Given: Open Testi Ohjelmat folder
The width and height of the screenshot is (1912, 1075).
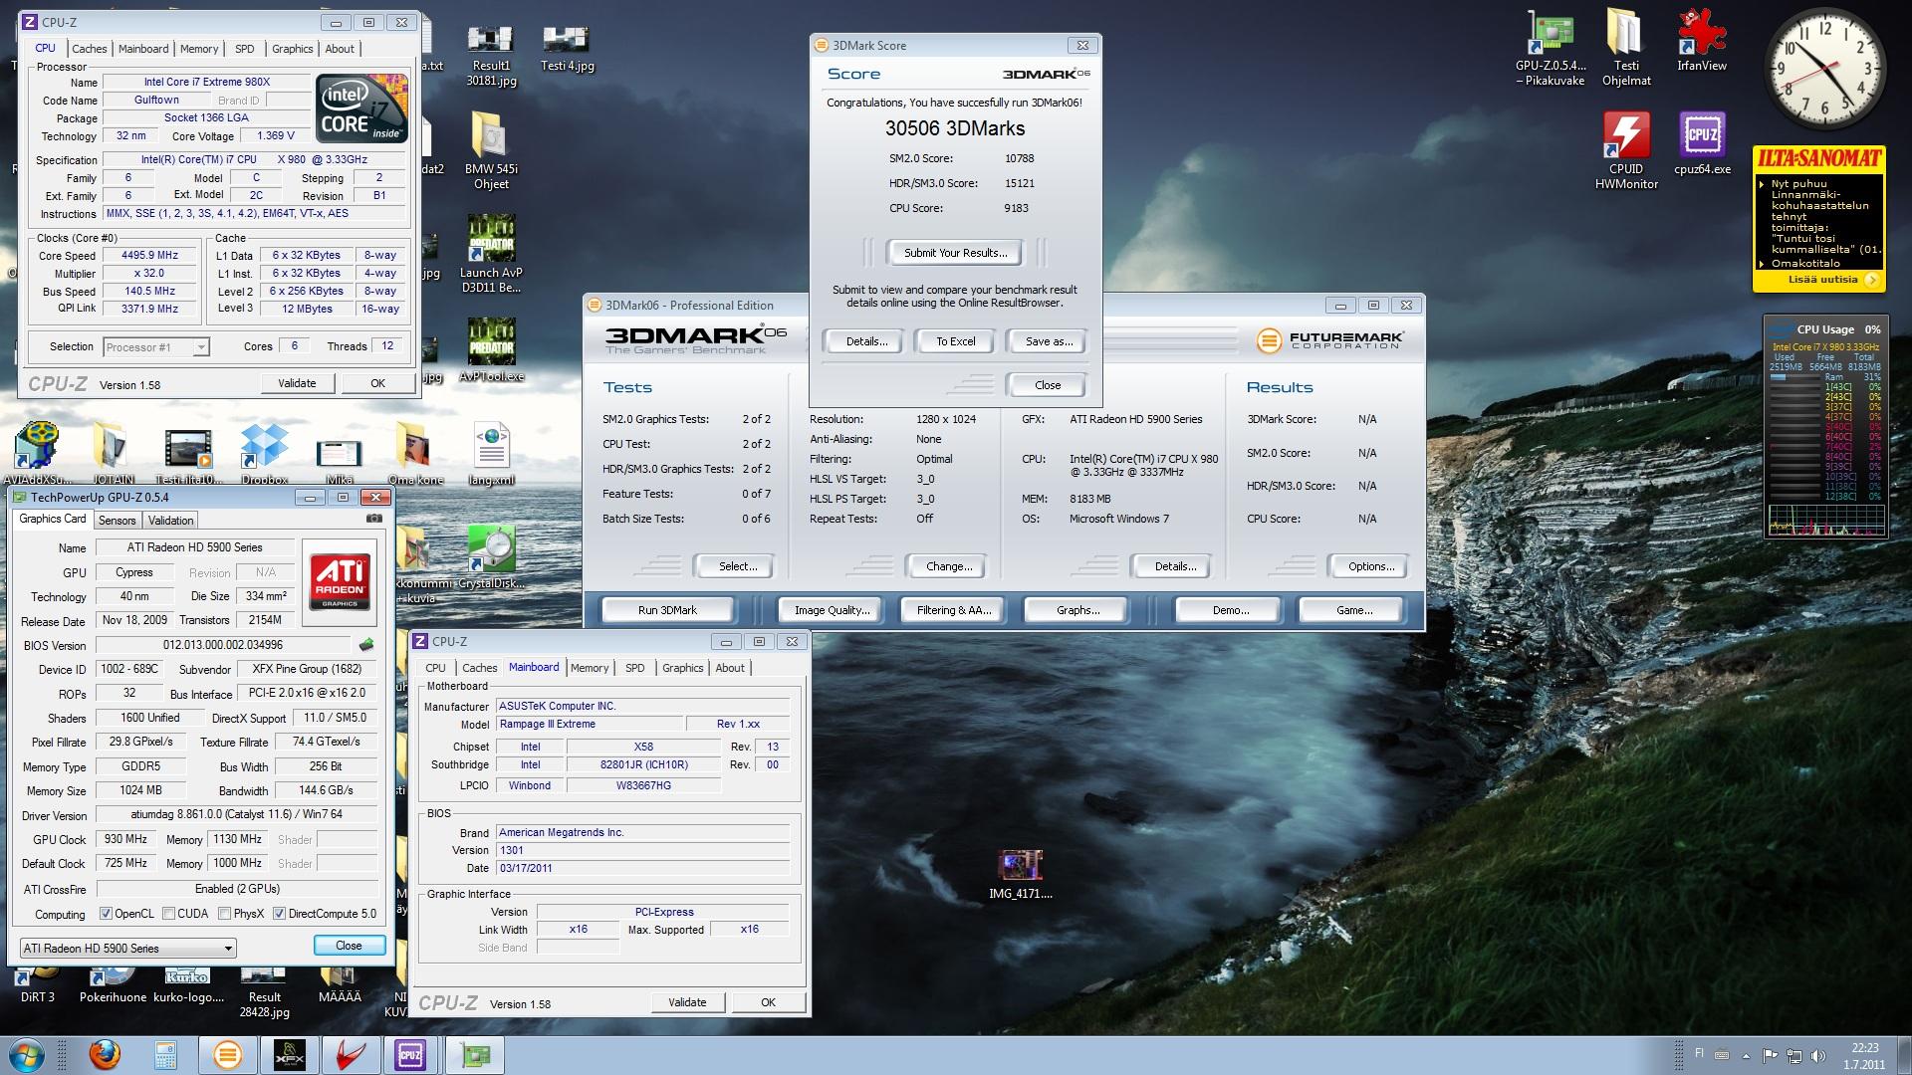Looking at the screenshot, I should (1626, 48).
